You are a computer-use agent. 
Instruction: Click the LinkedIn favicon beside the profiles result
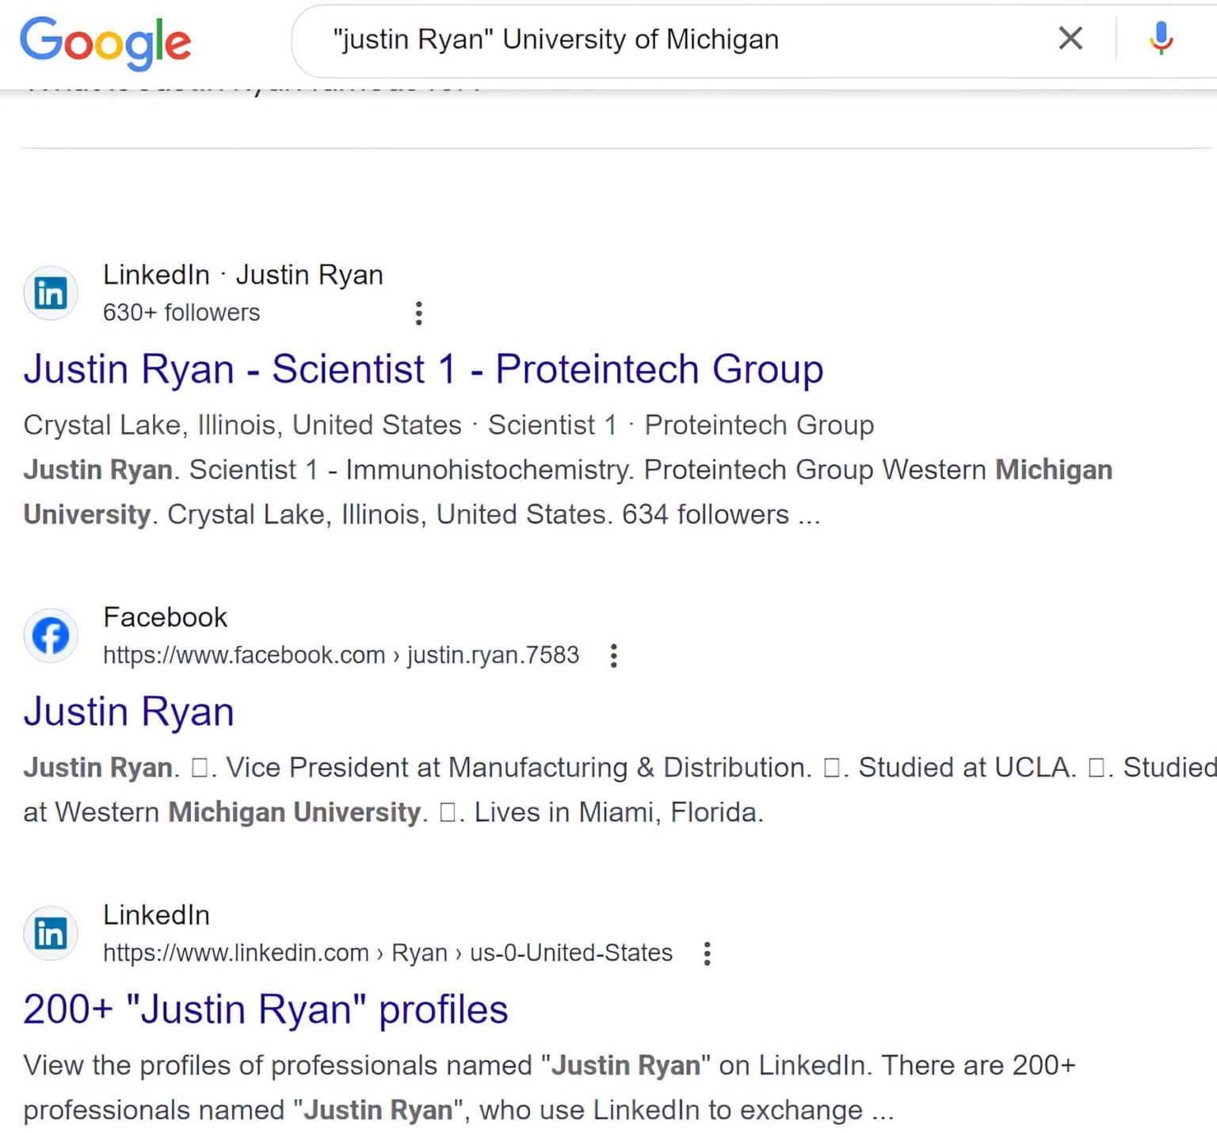click(x=51, y=933)
